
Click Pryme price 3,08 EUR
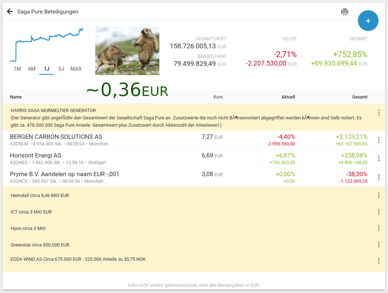click(x=212, y=174)
